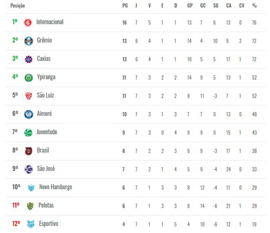270x233 pixels.
Task: Open the Internacional team name link
Action: pos(50,22)
